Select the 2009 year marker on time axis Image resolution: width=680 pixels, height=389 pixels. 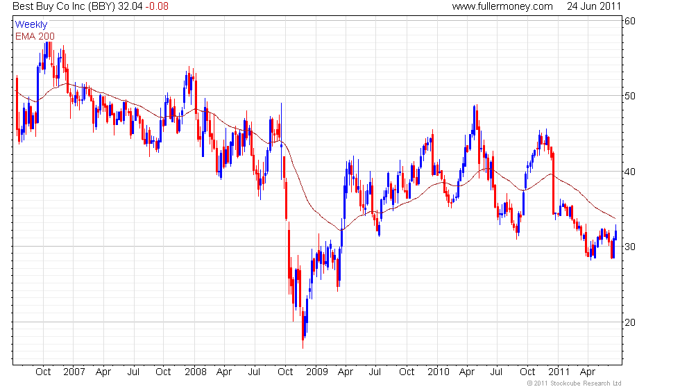pyautogui.click(x=316, y=372)
